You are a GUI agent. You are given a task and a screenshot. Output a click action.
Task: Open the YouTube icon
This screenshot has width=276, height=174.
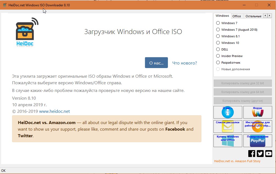pos(269,154)
